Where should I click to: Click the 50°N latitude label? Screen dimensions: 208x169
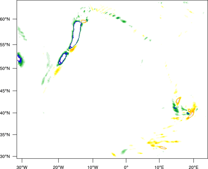point(5,69)
